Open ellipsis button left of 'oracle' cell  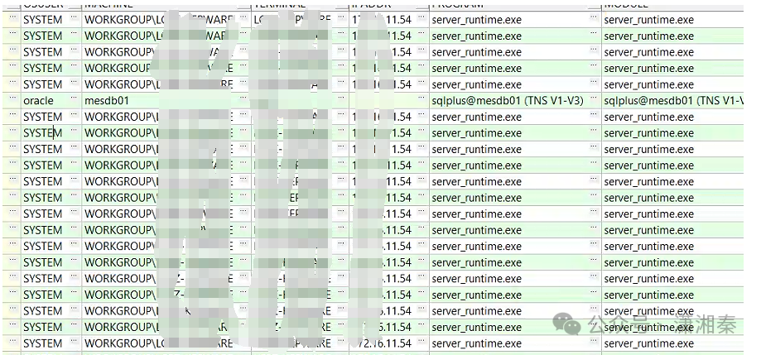point(13,100)
